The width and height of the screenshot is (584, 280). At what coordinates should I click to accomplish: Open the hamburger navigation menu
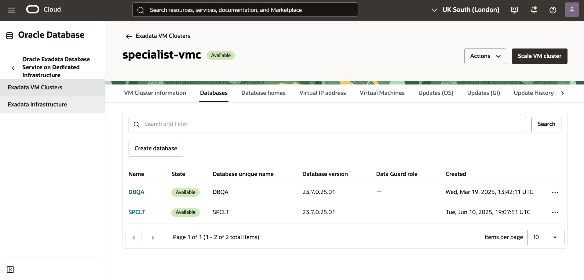[12, 10]
